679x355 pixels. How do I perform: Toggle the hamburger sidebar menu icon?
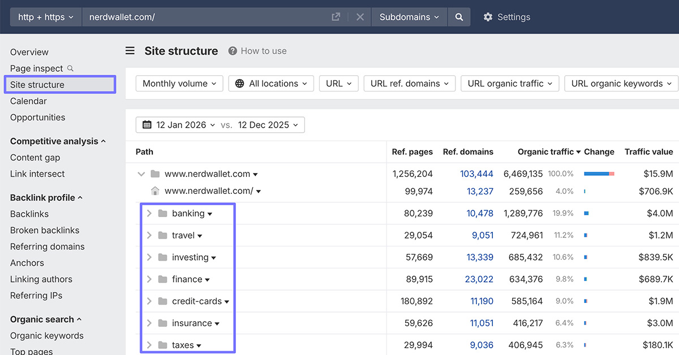tap(130, 51)
